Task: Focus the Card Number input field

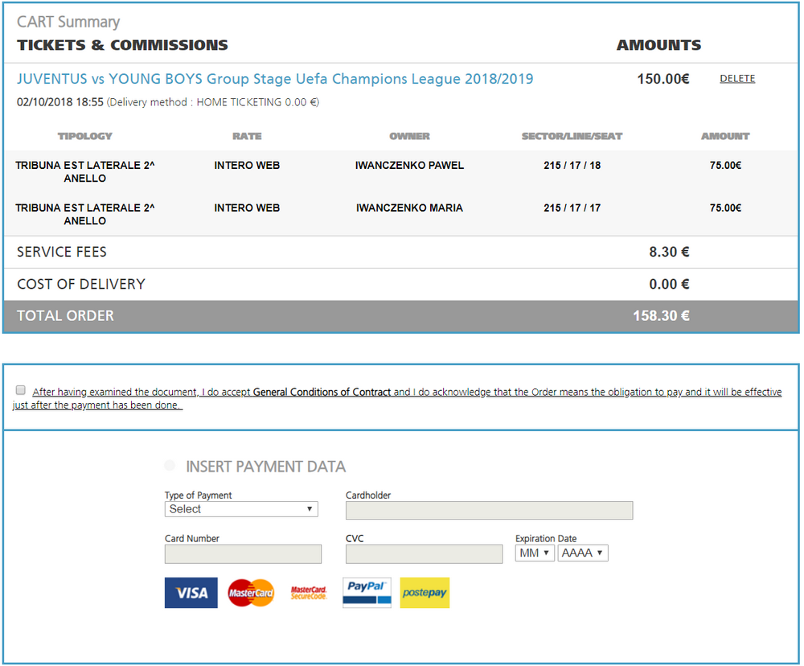Action: (x=243, y=554)
